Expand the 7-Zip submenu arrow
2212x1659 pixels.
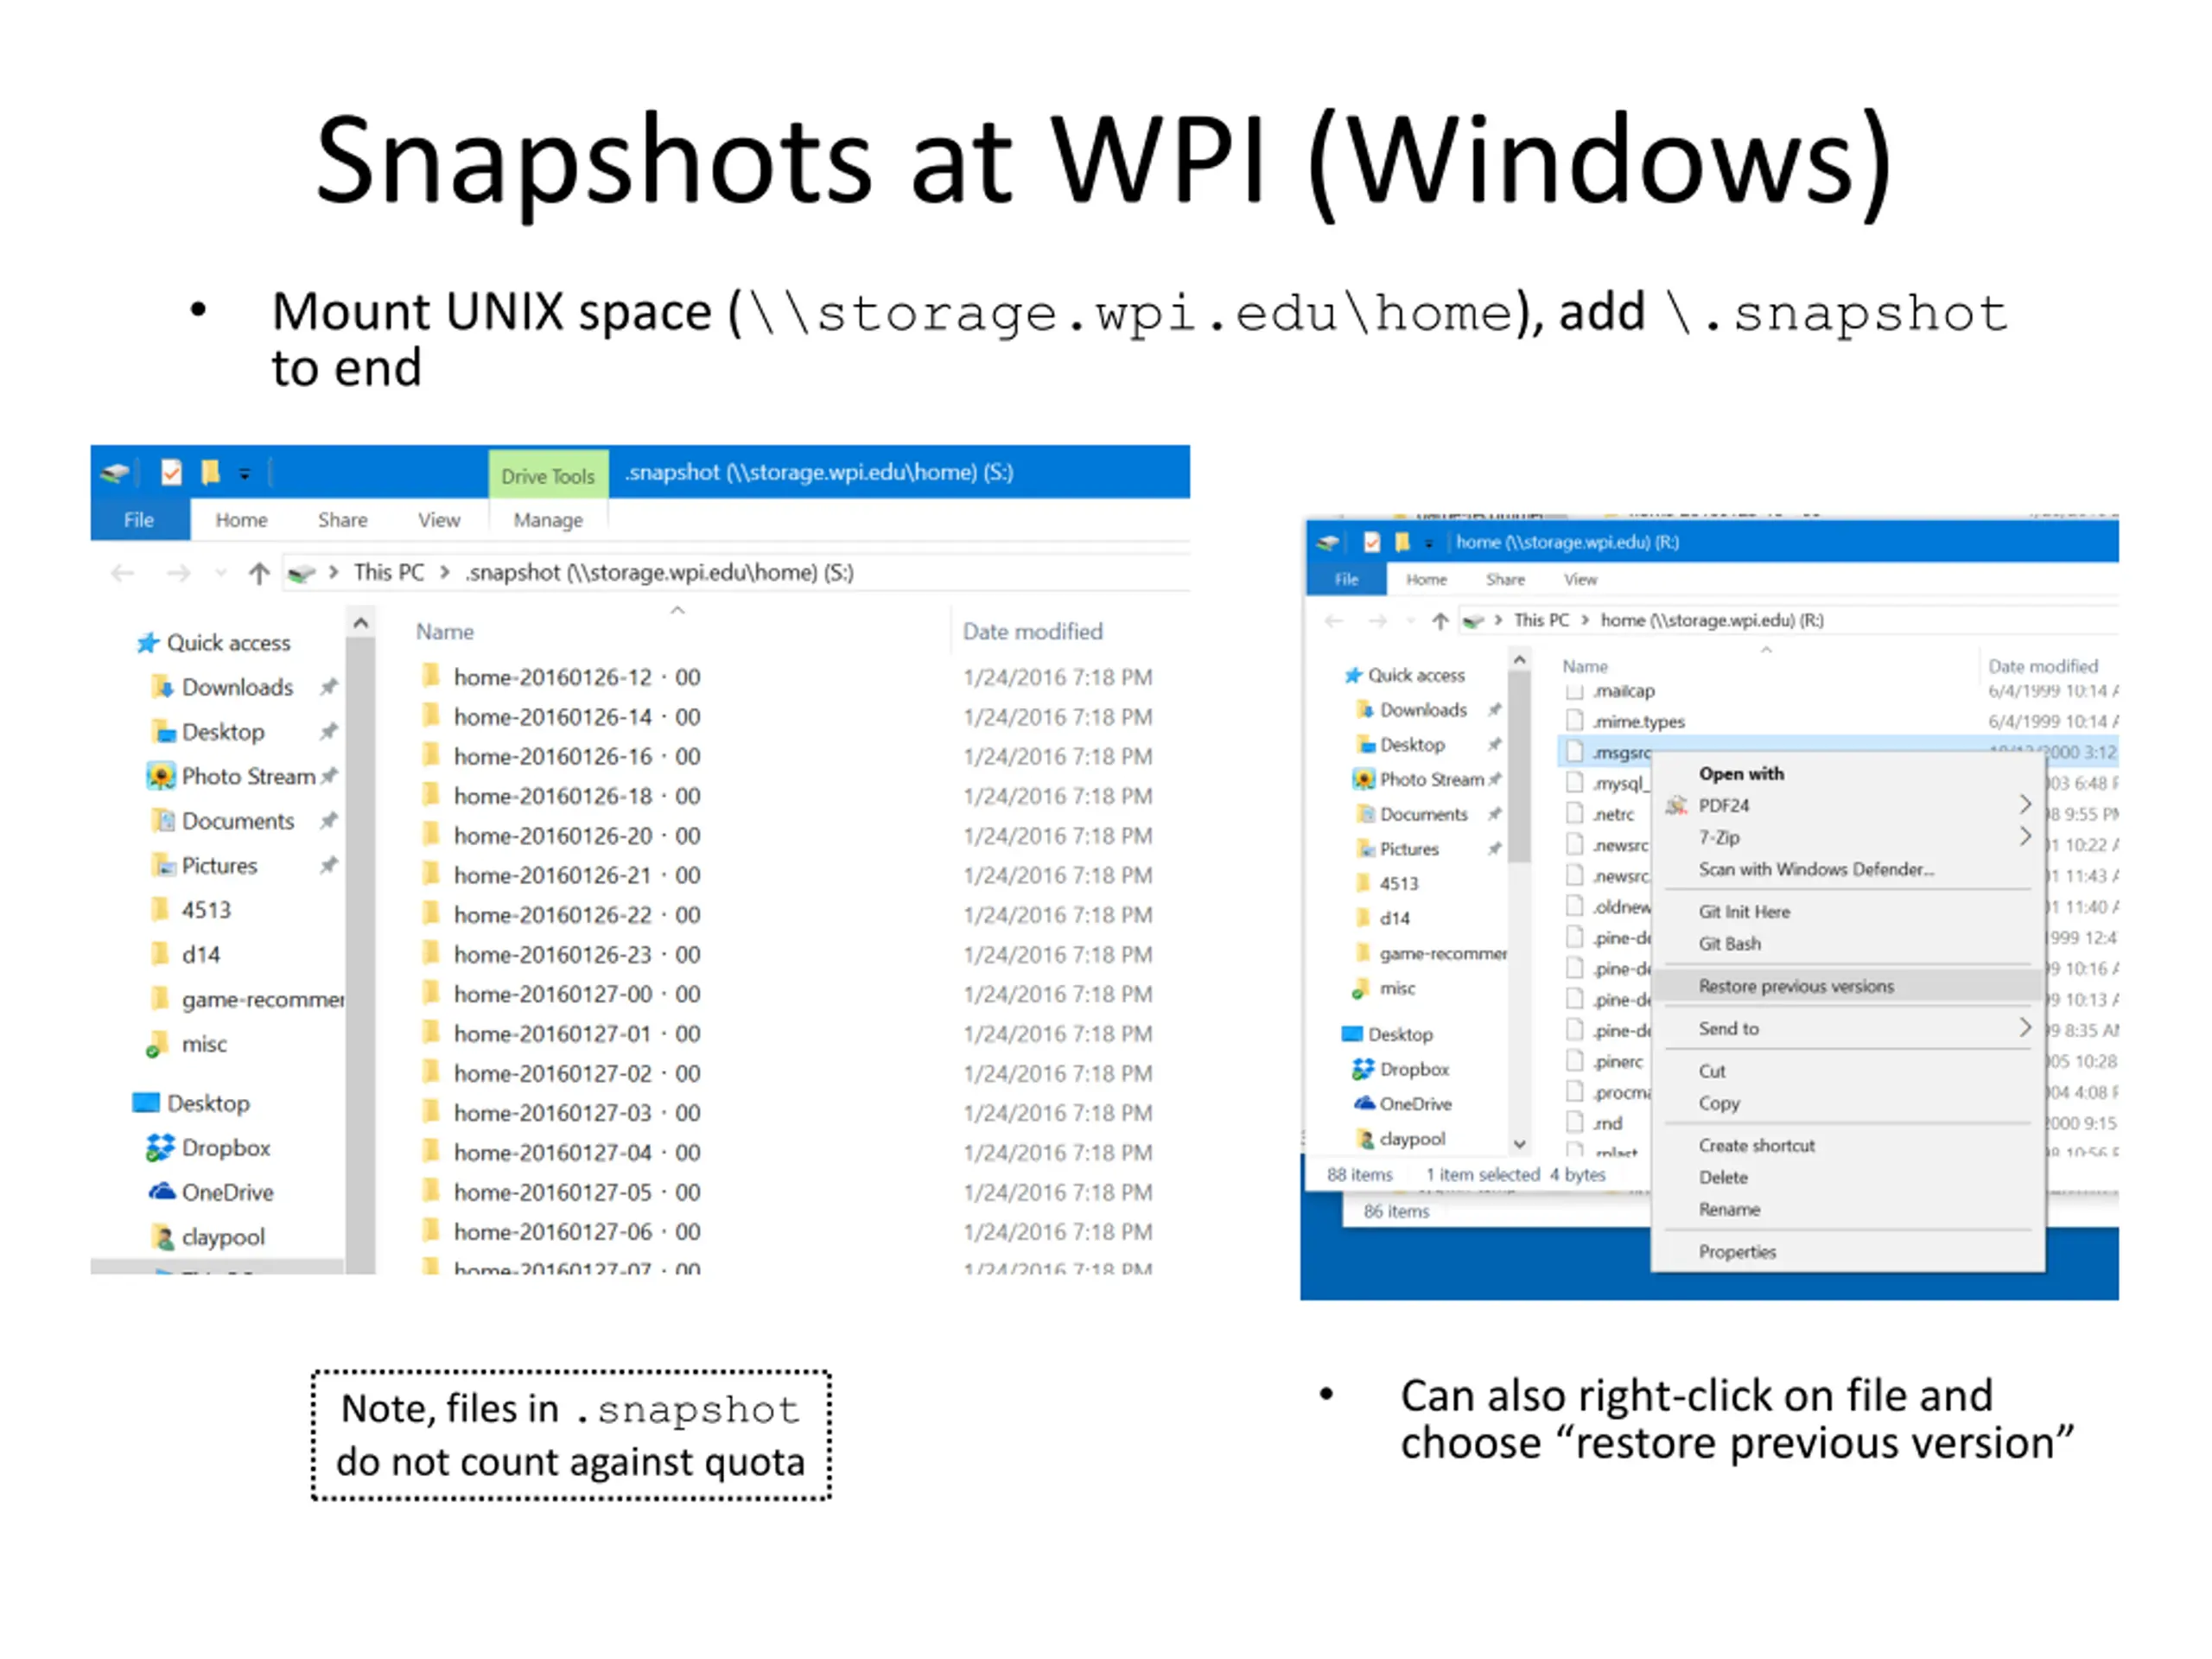click(2025, 837)
